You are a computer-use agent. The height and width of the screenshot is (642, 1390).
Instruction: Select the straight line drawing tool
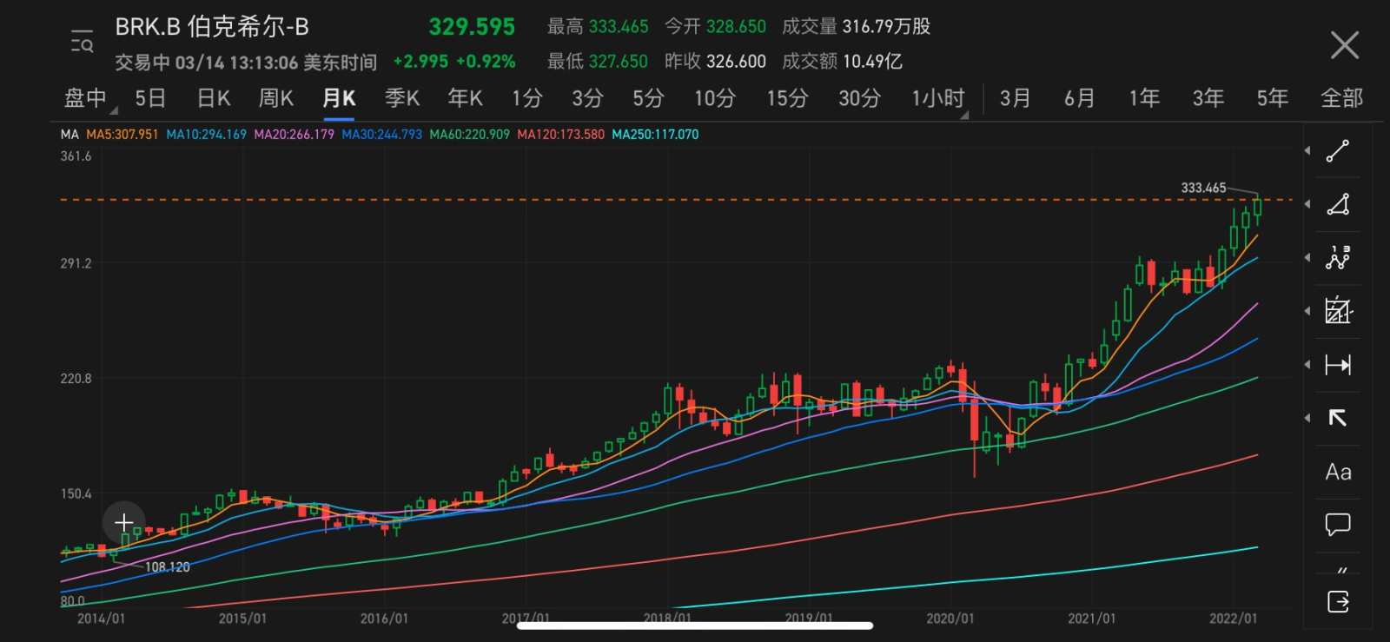tap(1338, 151)
